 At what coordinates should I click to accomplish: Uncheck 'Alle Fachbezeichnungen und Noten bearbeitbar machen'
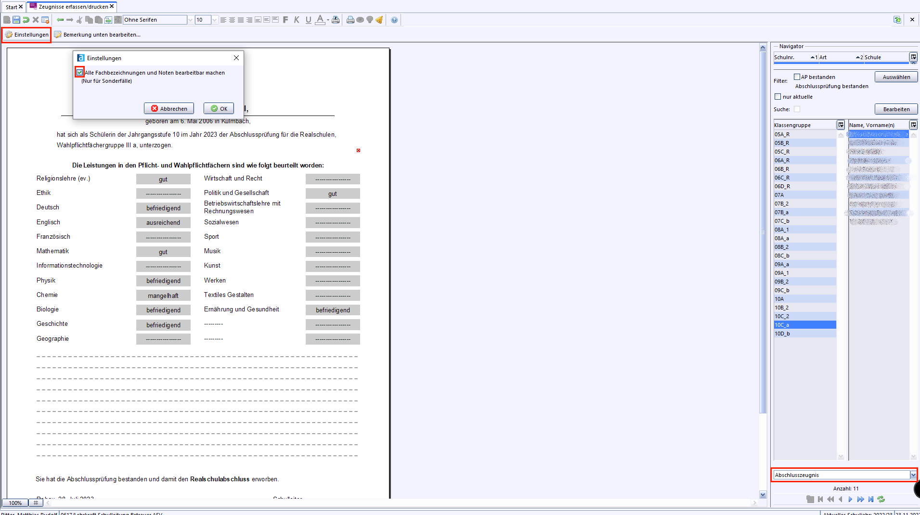point(80,73)
